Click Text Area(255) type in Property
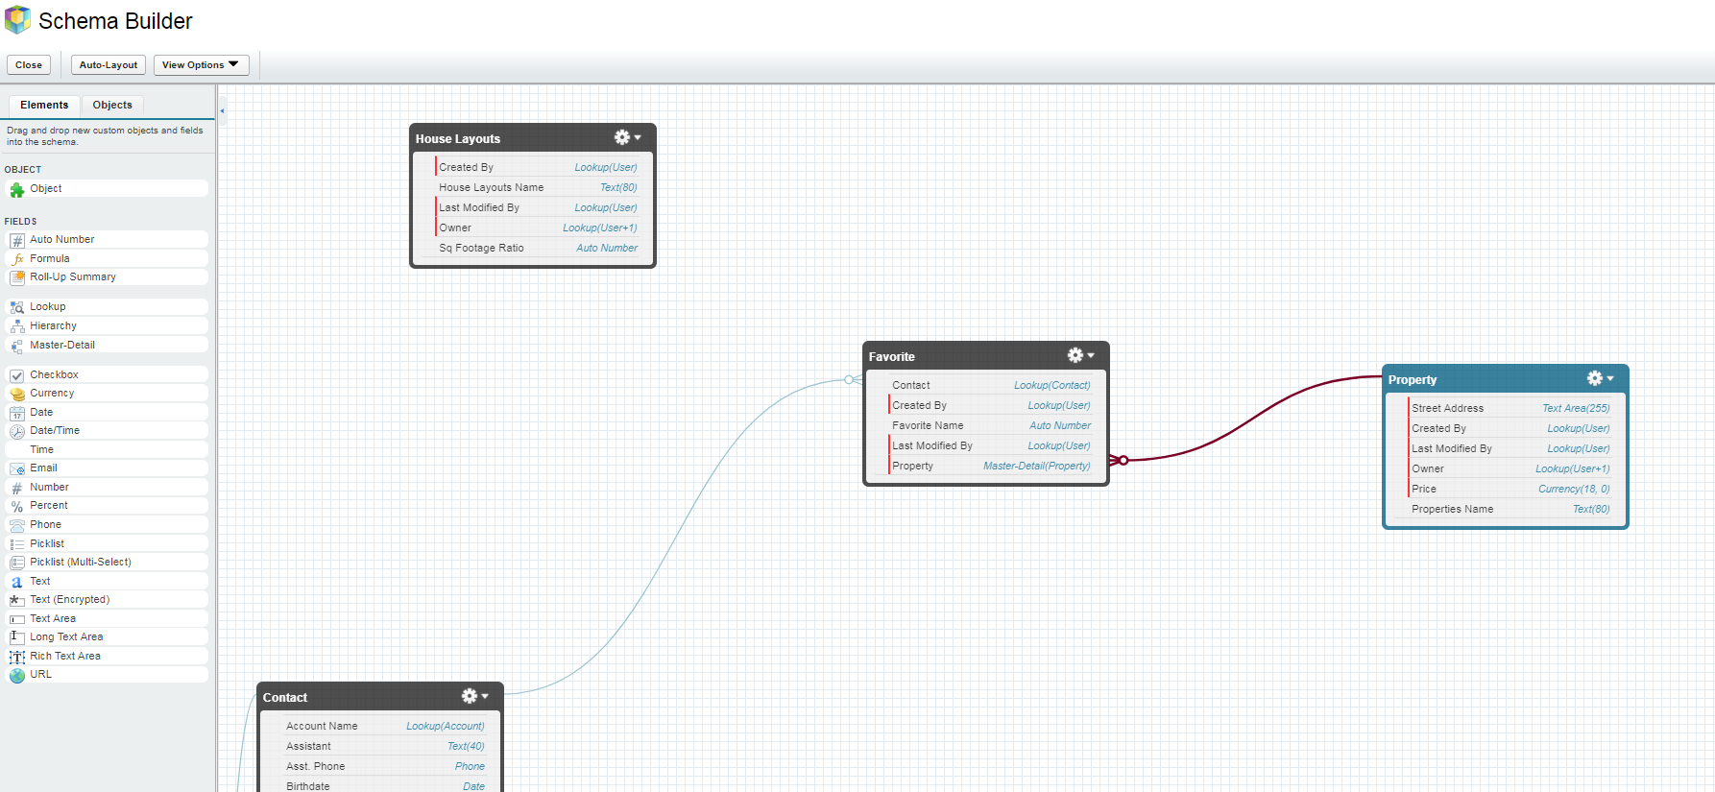The image size is (1715, 792). (x=1576, y=409)
